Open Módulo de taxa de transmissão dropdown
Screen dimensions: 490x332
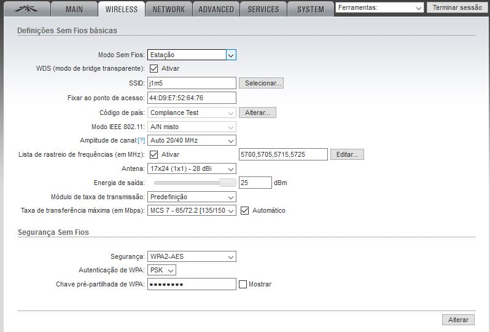pyautogui.click(x=192, y=197)
